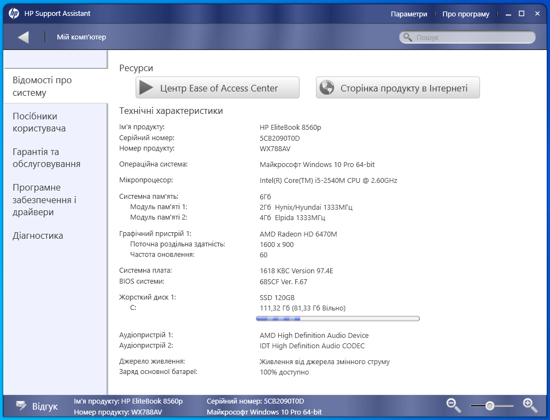Maximize the HP Support Assistant window
The height and width of the screenshot is (420, 550).
[522, 14]
